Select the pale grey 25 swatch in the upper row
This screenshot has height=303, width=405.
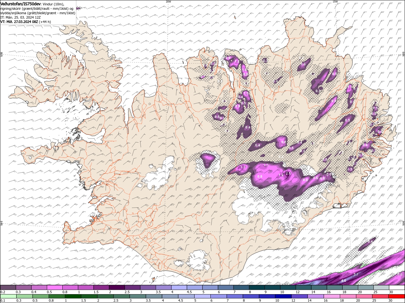click(381, 288)
